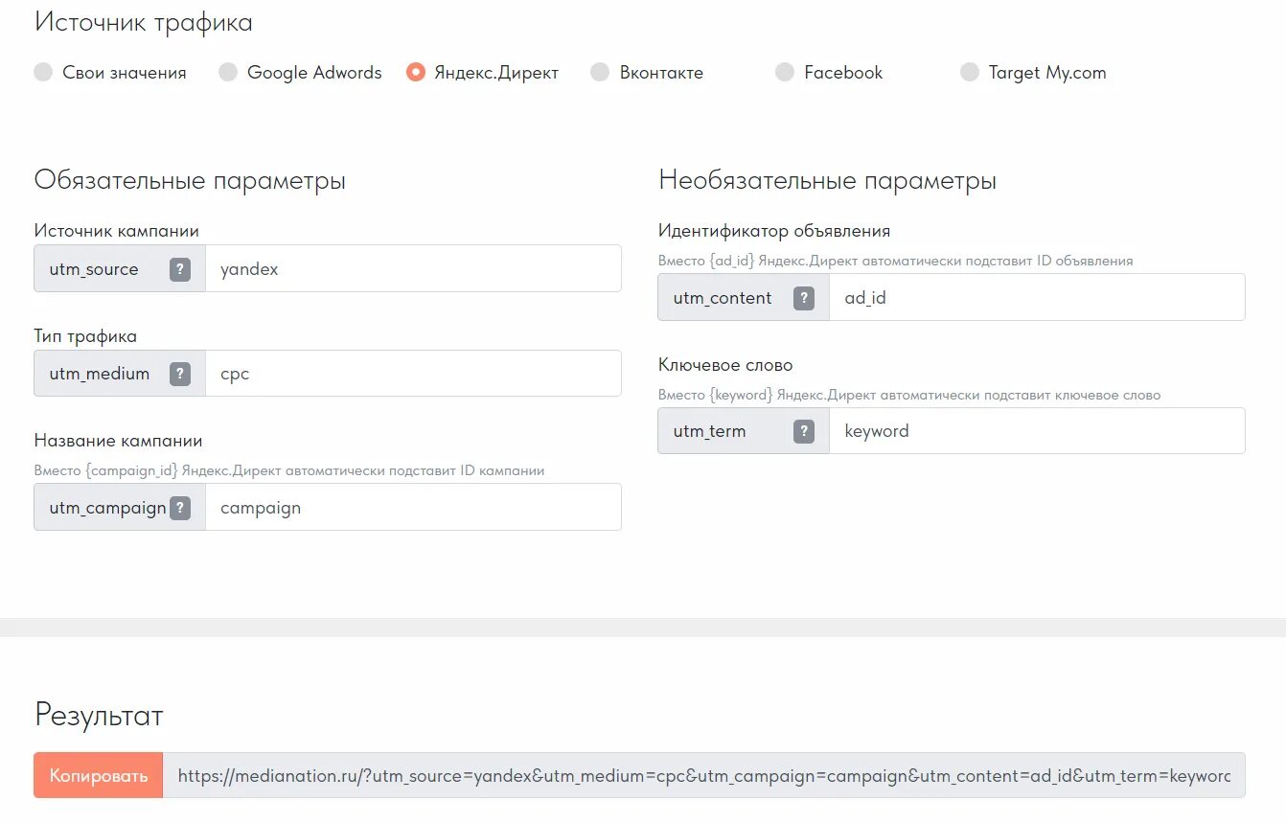Click the Результат heading
This screenshot has height=823, width=1286.
coord(100,715)
